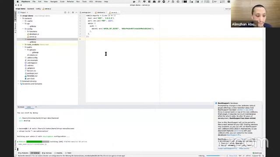
Task: Open the Problems tool window tab
Action: pyautogui.click(x=24, y=153)
